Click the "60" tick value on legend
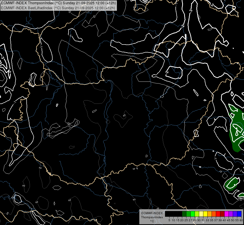The width and height of the screenshot is (244, 225). tap(241, 220)
